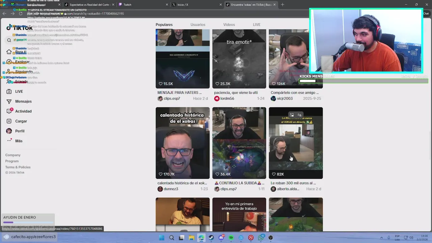The width and height of the screenshot is (432, 243).
Task: Open the Windows Start menu
Action: 162,238
